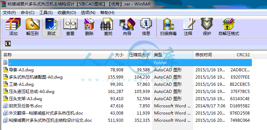
Task: Click the icon of 工装-A1.dwg
Action: pyautogui.click(x=6, y=84)
